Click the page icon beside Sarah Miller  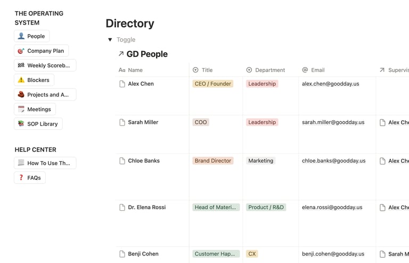click(122, 122)
